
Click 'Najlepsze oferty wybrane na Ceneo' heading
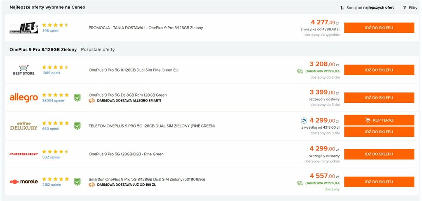47,7
